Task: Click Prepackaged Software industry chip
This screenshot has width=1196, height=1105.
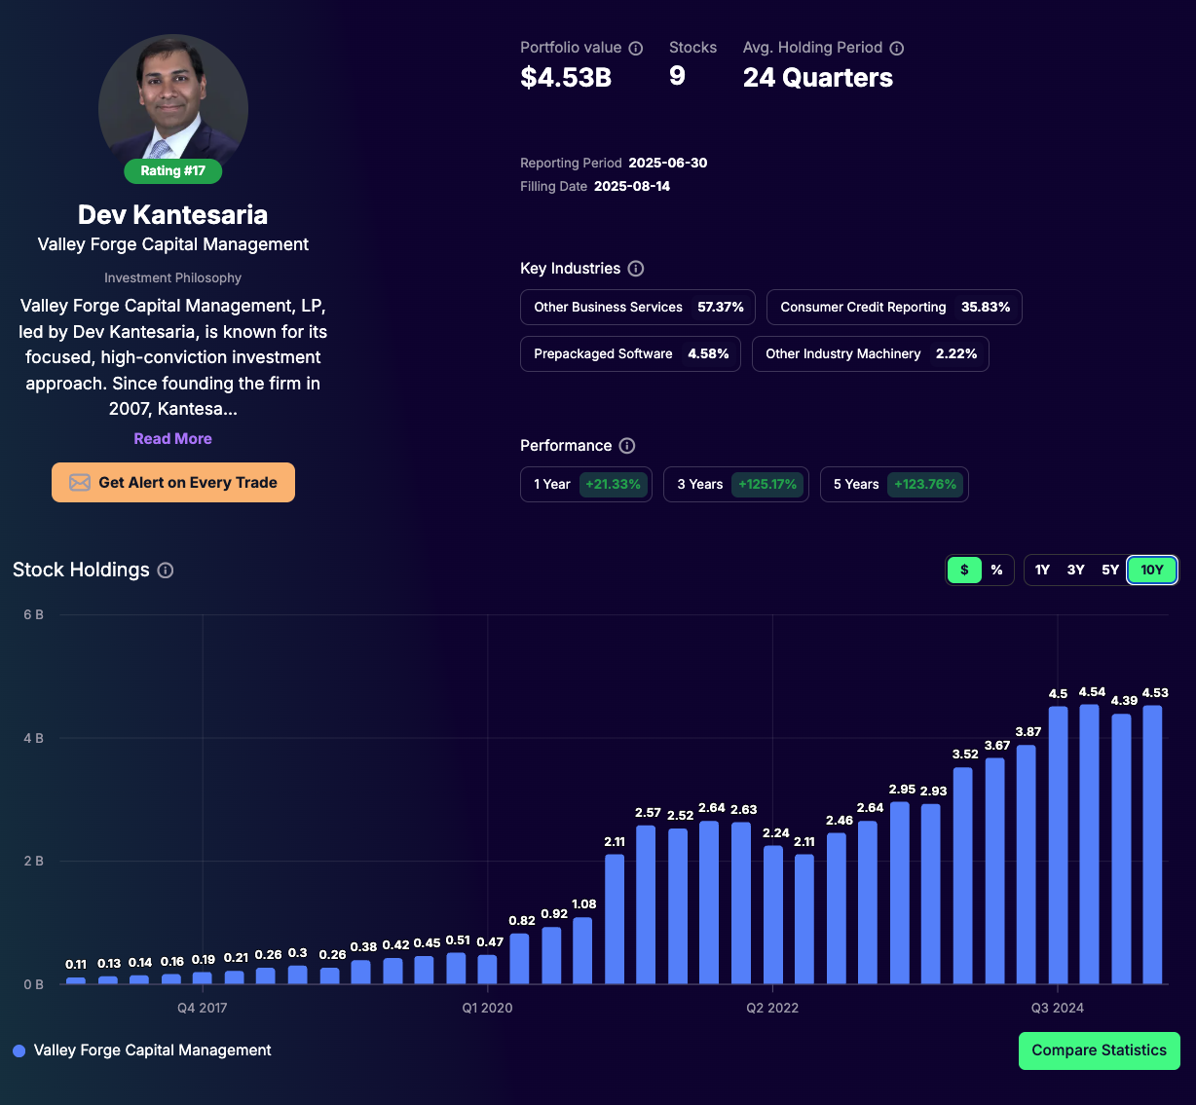Action: click(631, 353)
